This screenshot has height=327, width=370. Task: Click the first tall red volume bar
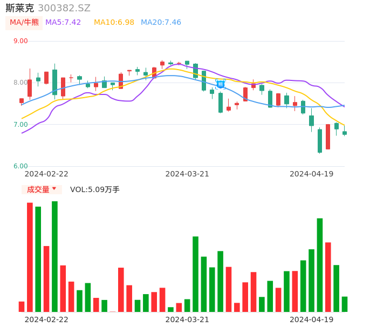coord(30,257)
